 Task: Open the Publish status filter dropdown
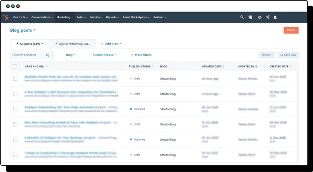(104, 55)
